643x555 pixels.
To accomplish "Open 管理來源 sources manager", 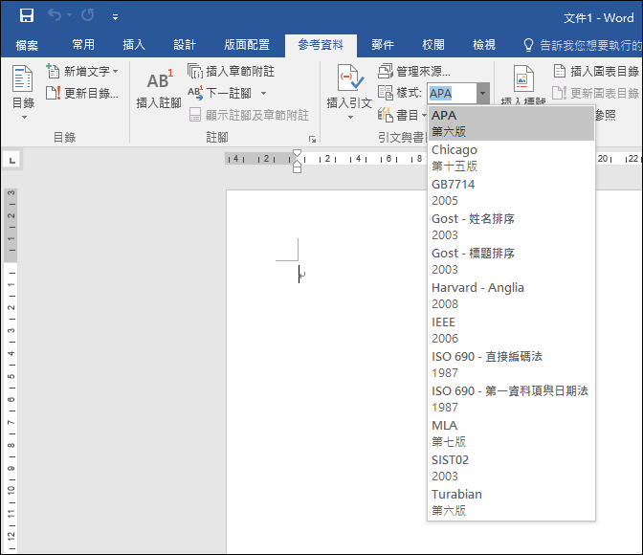I will point(414,72).
